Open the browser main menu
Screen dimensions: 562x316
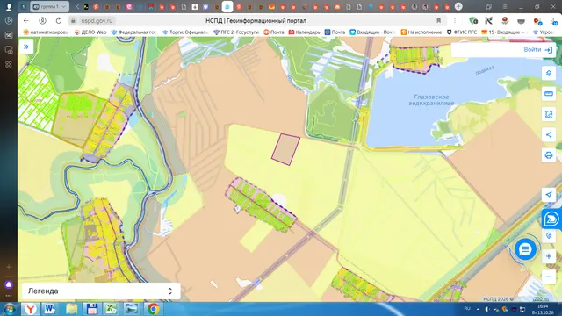(x=505, y=6)
